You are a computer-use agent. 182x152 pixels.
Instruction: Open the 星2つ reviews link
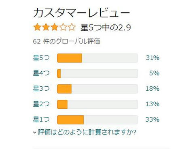pos(41,104)
